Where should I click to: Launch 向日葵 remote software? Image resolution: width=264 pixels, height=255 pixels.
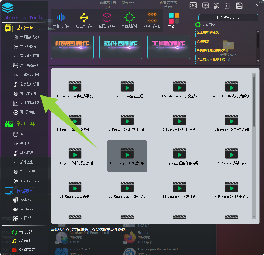point(22,219)
